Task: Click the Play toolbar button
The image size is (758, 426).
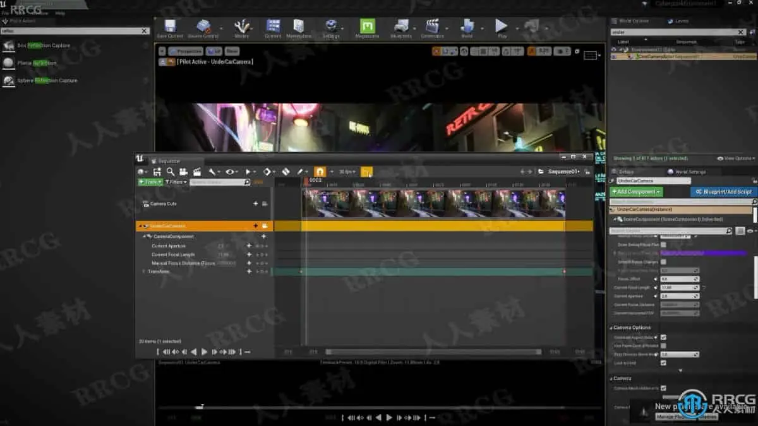Action: point(502,28)
